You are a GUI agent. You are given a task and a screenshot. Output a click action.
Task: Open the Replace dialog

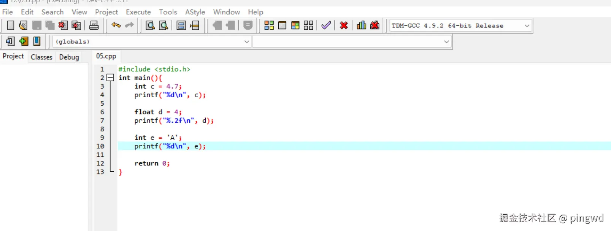pyautogui.click(x=163, y=25)
